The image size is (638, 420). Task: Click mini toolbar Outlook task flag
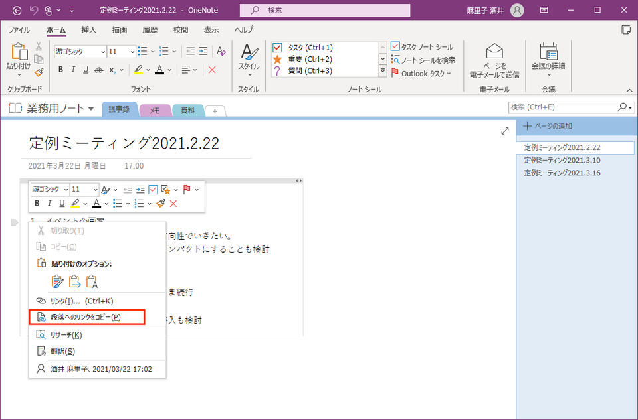[187, 190]
